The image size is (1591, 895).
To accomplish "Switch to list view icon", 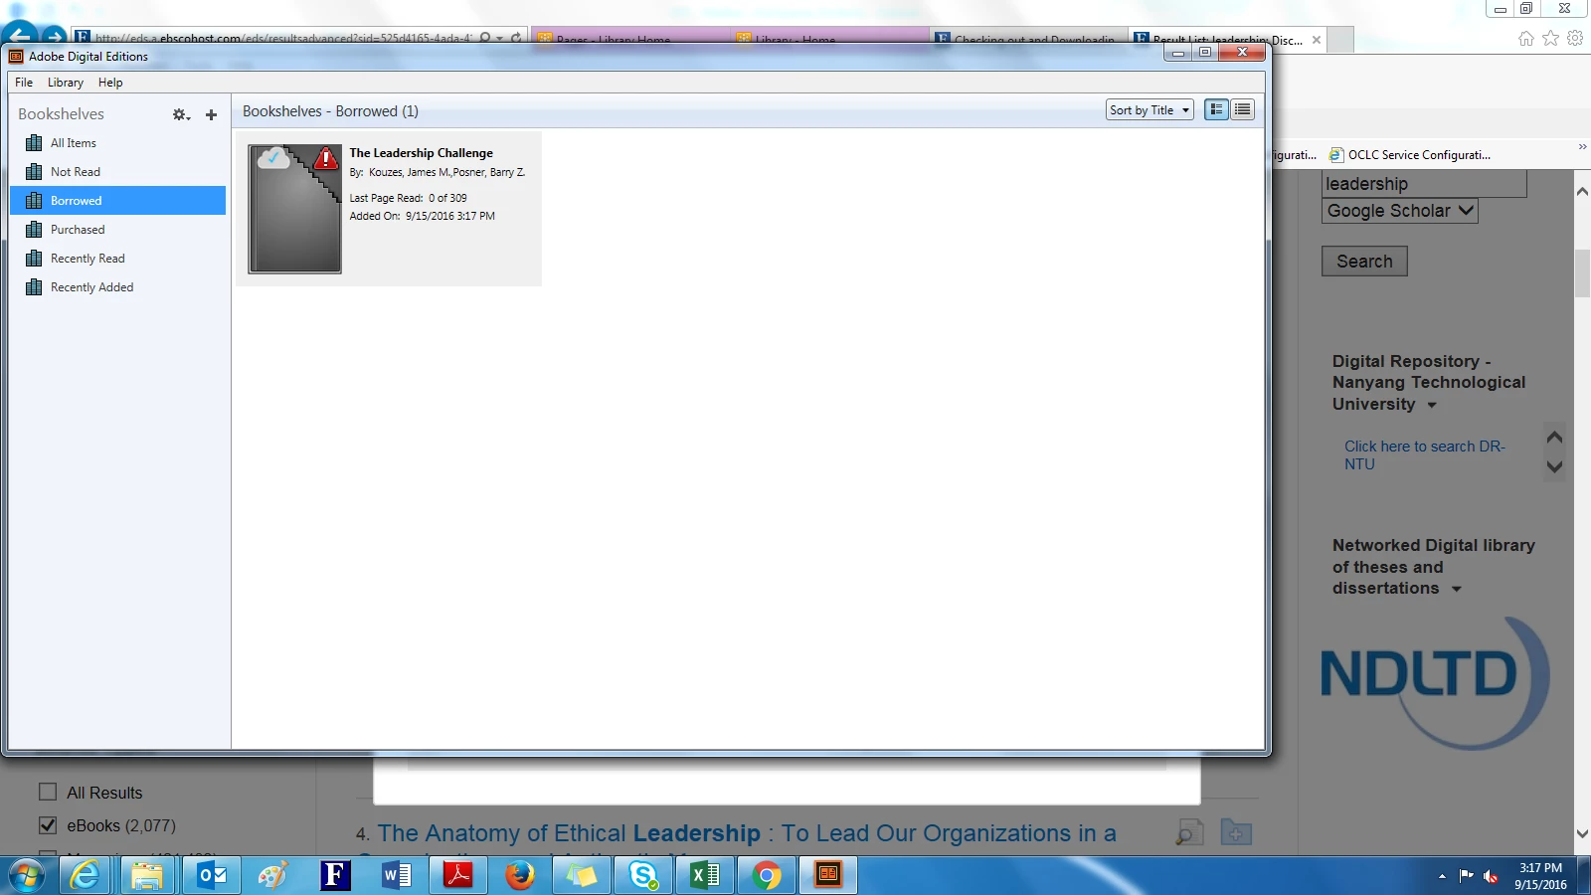I will (1242, 109).
